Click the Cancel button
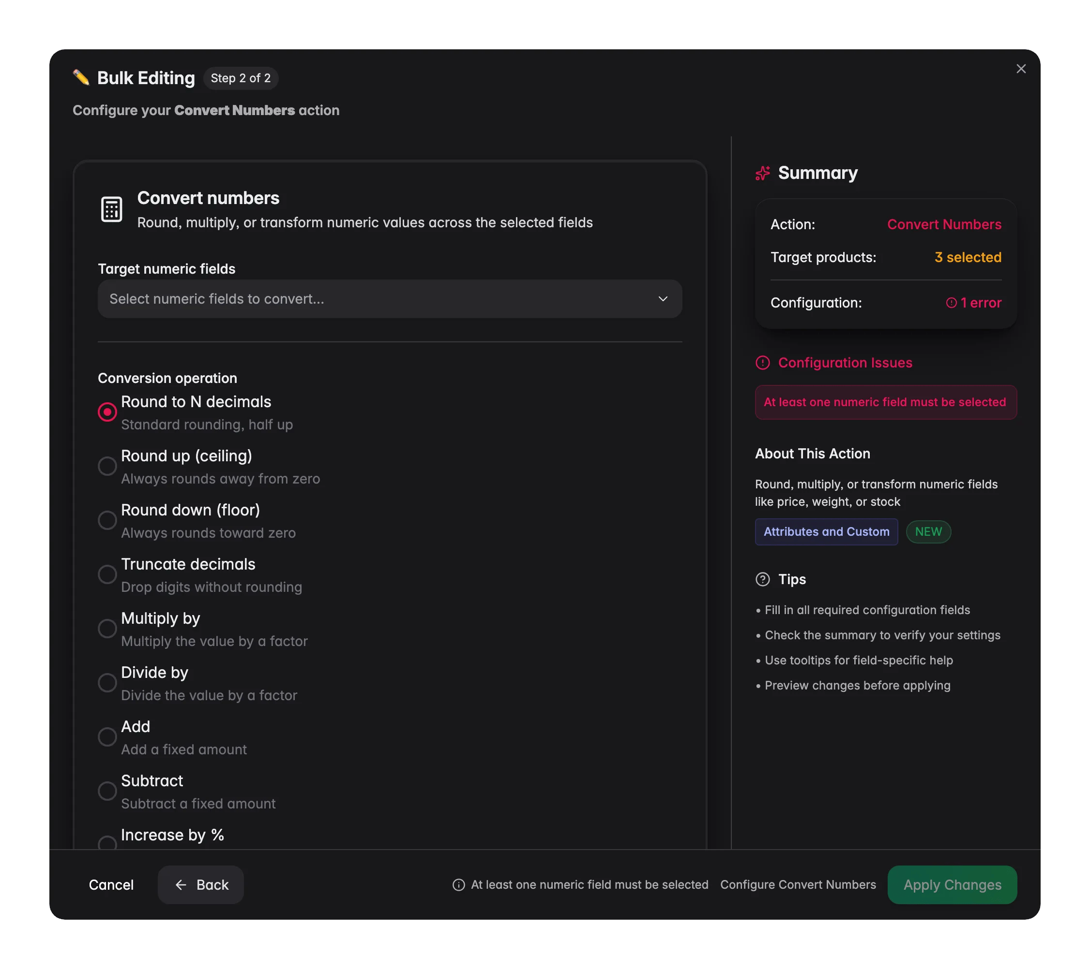Image resolution: width=1090 pixels, height=969 pixels. point(111,885)
